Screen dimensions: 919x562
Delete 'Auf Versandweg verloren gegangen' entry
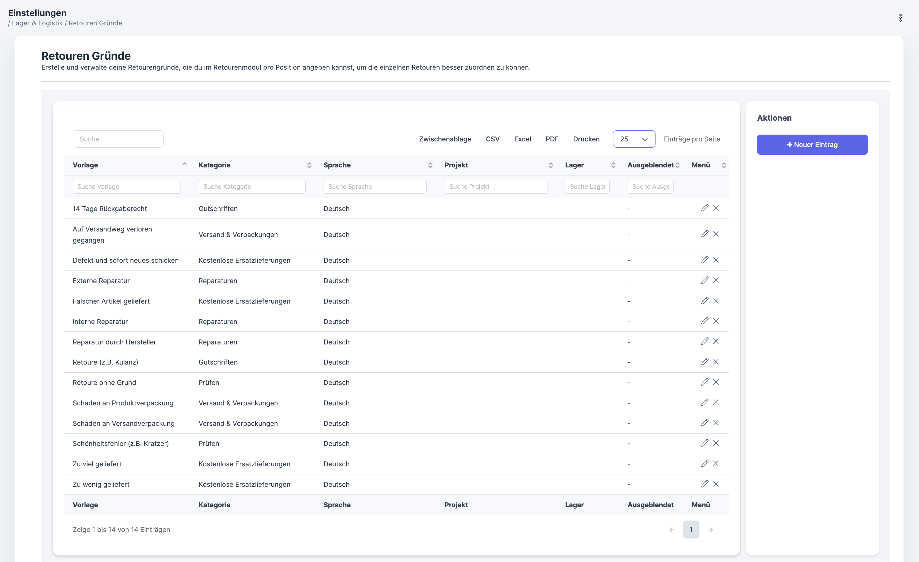(x=716, y=234)
